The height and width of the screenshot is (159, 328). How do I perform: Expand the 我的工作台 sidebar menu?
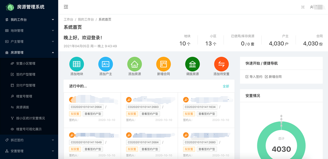point(29,19)
